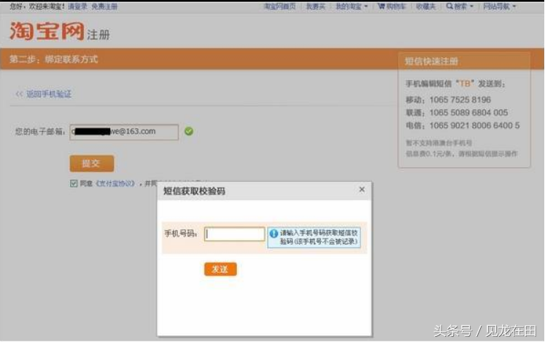Image resolution: width=545 pixels, height=342 pixels.
Task: Open 淘宝网首页 in the top navigation
Action: click(x=280, y=7)
